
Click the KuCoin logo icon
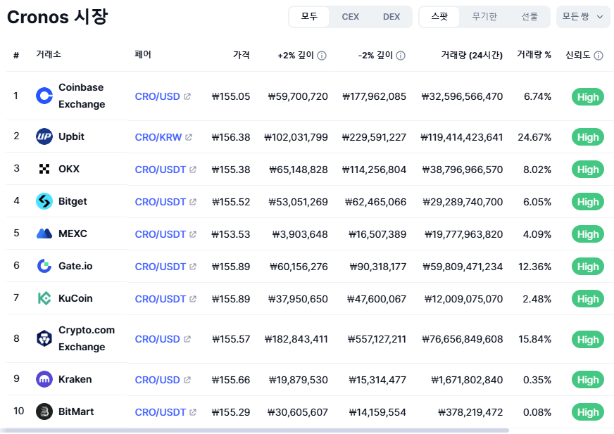[44, 299]
